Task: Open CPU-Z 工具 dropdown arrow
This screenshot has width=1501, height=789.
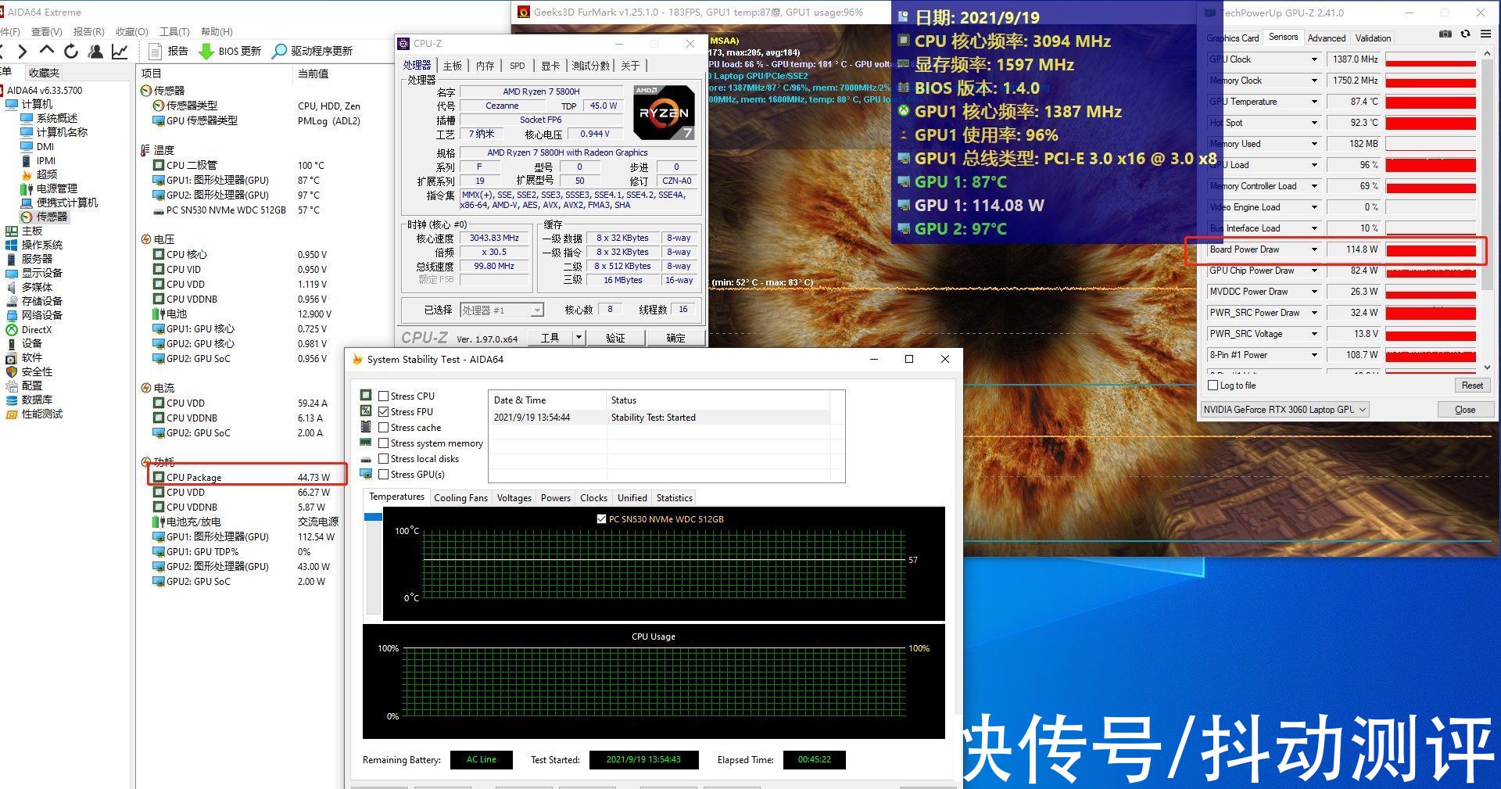Action: click(x=579, y=338)
